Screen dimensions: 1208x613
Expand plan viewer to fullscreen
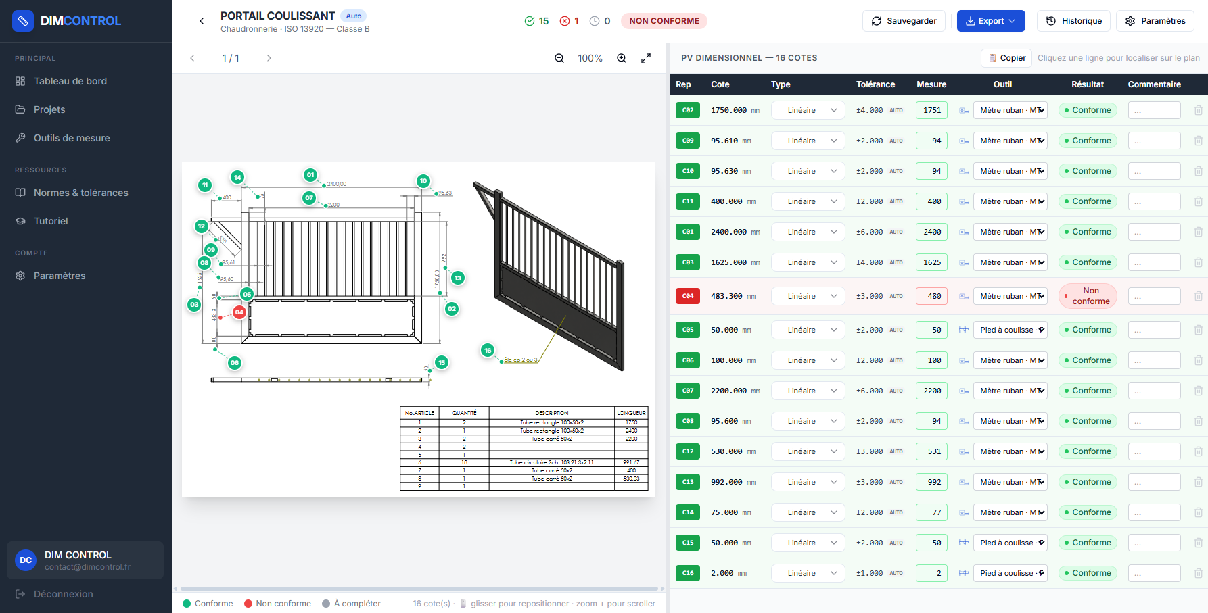tap(646, 58)
